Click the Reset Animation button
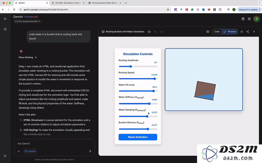 tap(138, 137)
